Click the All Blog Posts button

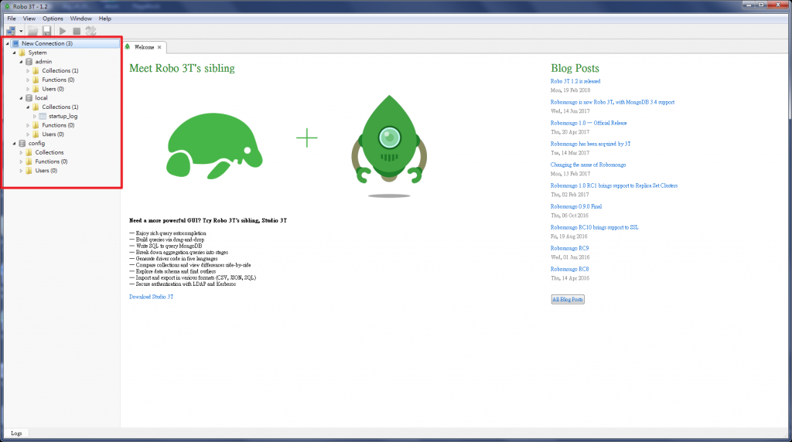pyautogui.click(x=568, y=299)
